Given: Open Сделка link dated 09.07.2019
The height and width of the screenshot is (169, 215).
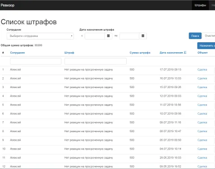Looking at the screenshot, I should point(202,122).
